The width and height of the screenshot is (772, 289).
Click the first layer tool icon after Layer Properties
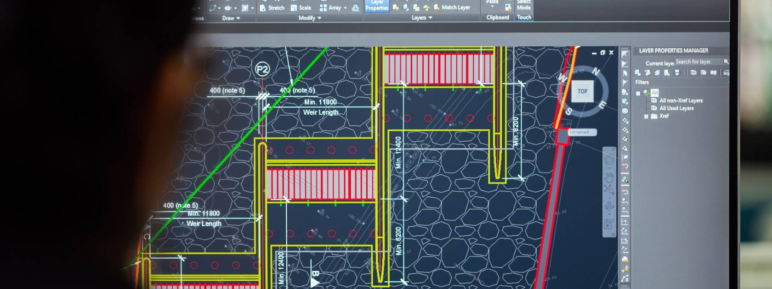pyautogui.click(x=396, y=8)
